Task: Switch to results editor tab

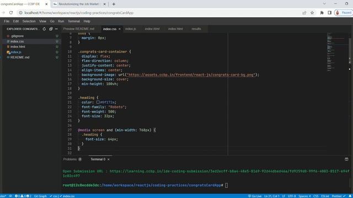Action: tap(196, 29)
